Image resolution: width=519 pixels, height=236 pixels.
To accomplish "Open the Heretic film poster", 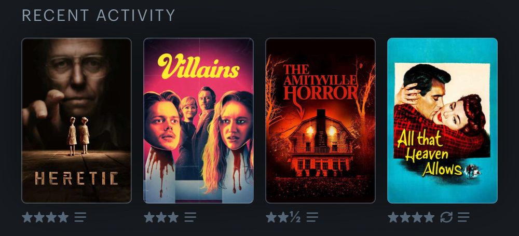I will [x=76, y=120].
